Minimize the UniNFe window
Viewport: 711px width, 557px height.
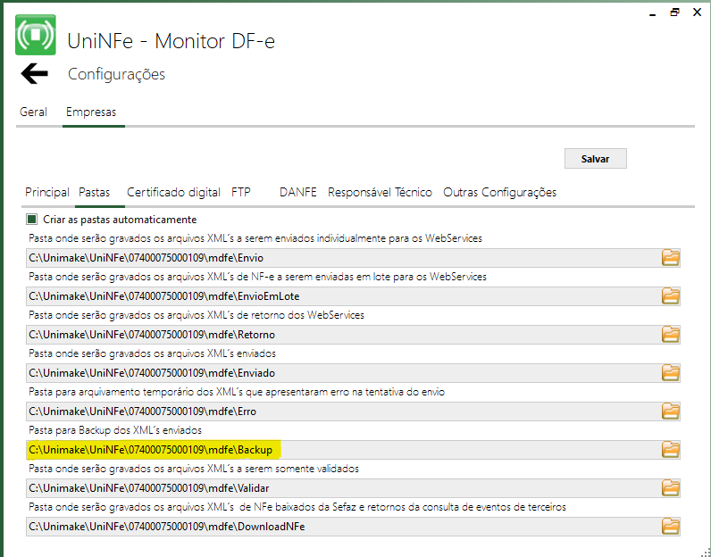[x=653, y=13]
